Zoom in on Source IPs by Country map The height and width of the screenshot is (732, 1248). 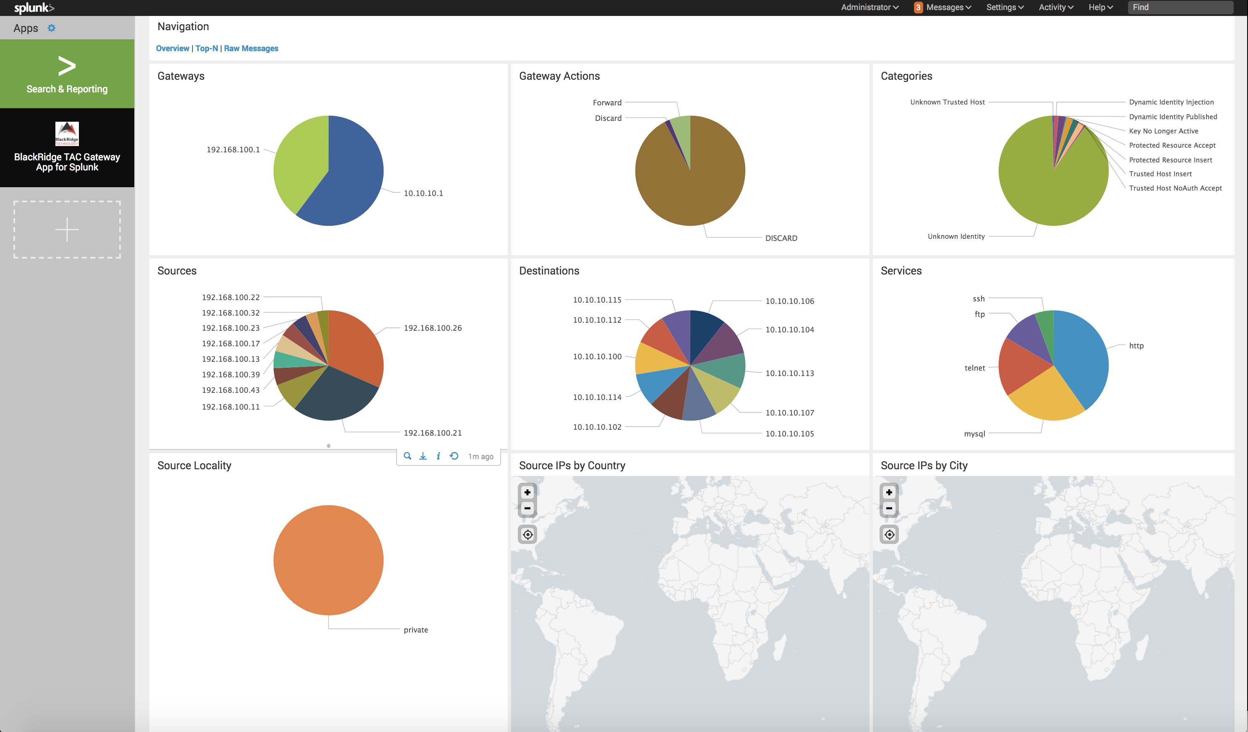pos(527,492)
